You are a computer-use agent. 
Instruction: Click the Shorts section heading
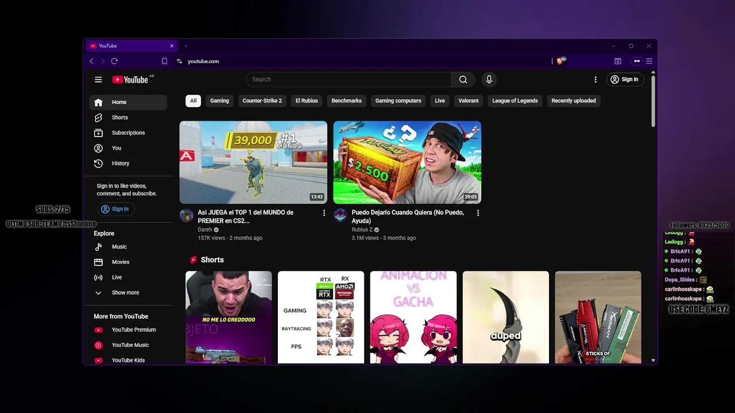coord(212,260)
